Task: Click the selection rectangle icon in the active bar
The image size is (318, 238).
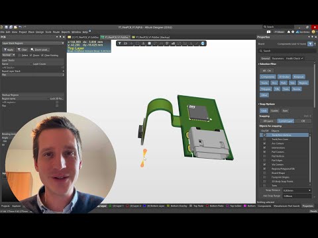Action: (137, 44)
